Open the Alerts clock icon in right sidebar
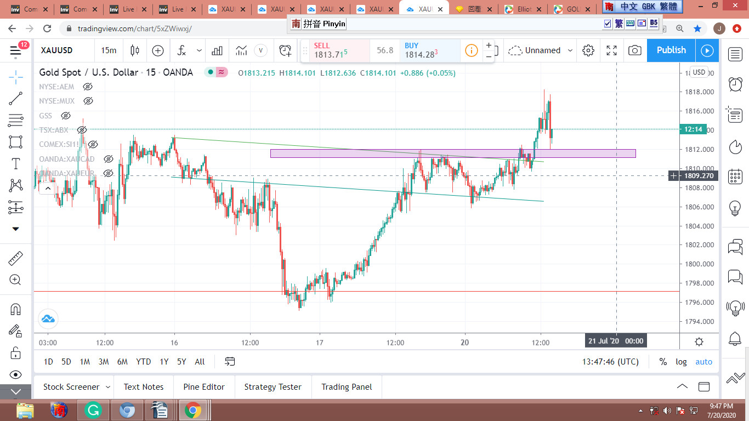The image size is (749, 421). [x=735, y=84]
